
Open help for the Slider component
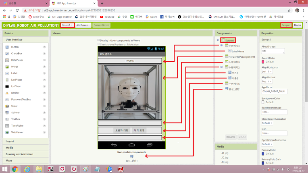click(x=44, y=106)
